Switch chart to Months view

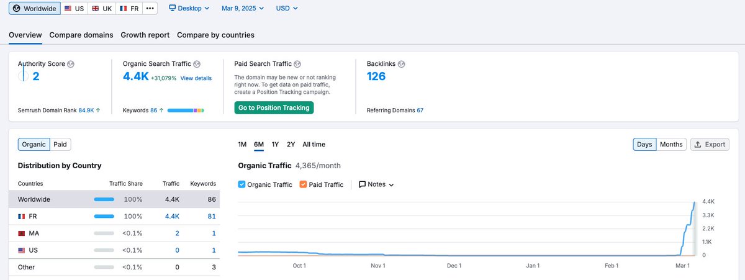point(671,144)
